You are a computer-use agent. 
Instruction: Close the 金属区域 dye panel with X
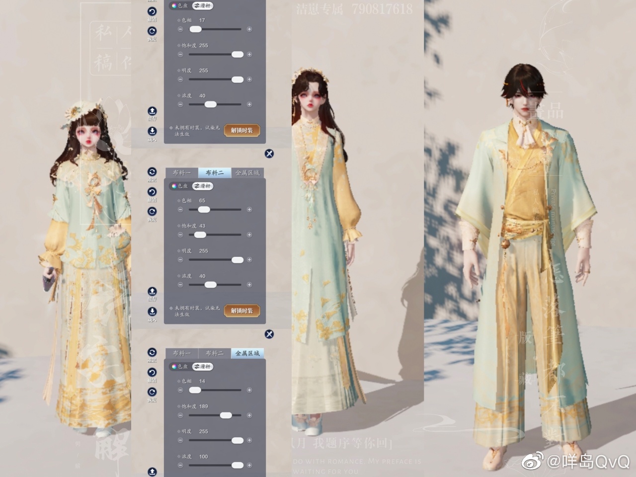(x=269, y=334)
